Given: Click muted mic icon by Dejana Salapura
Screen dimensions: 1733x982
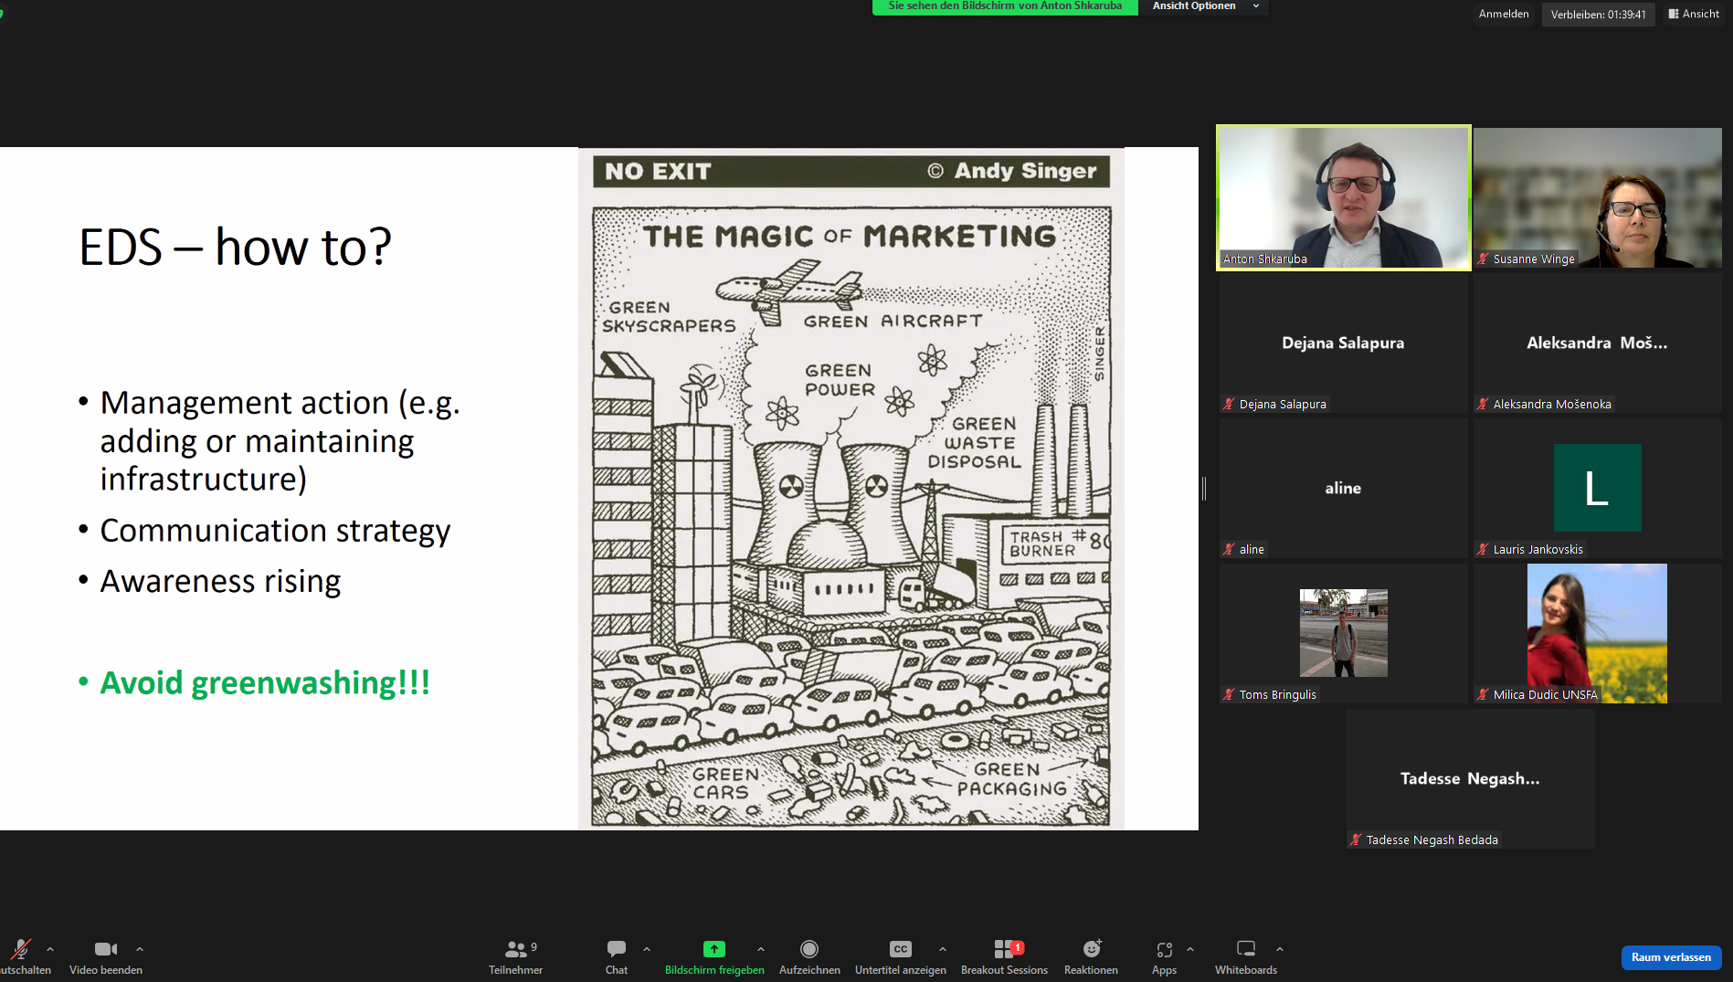Looking at the screenshot, I should pos(1229,405).
